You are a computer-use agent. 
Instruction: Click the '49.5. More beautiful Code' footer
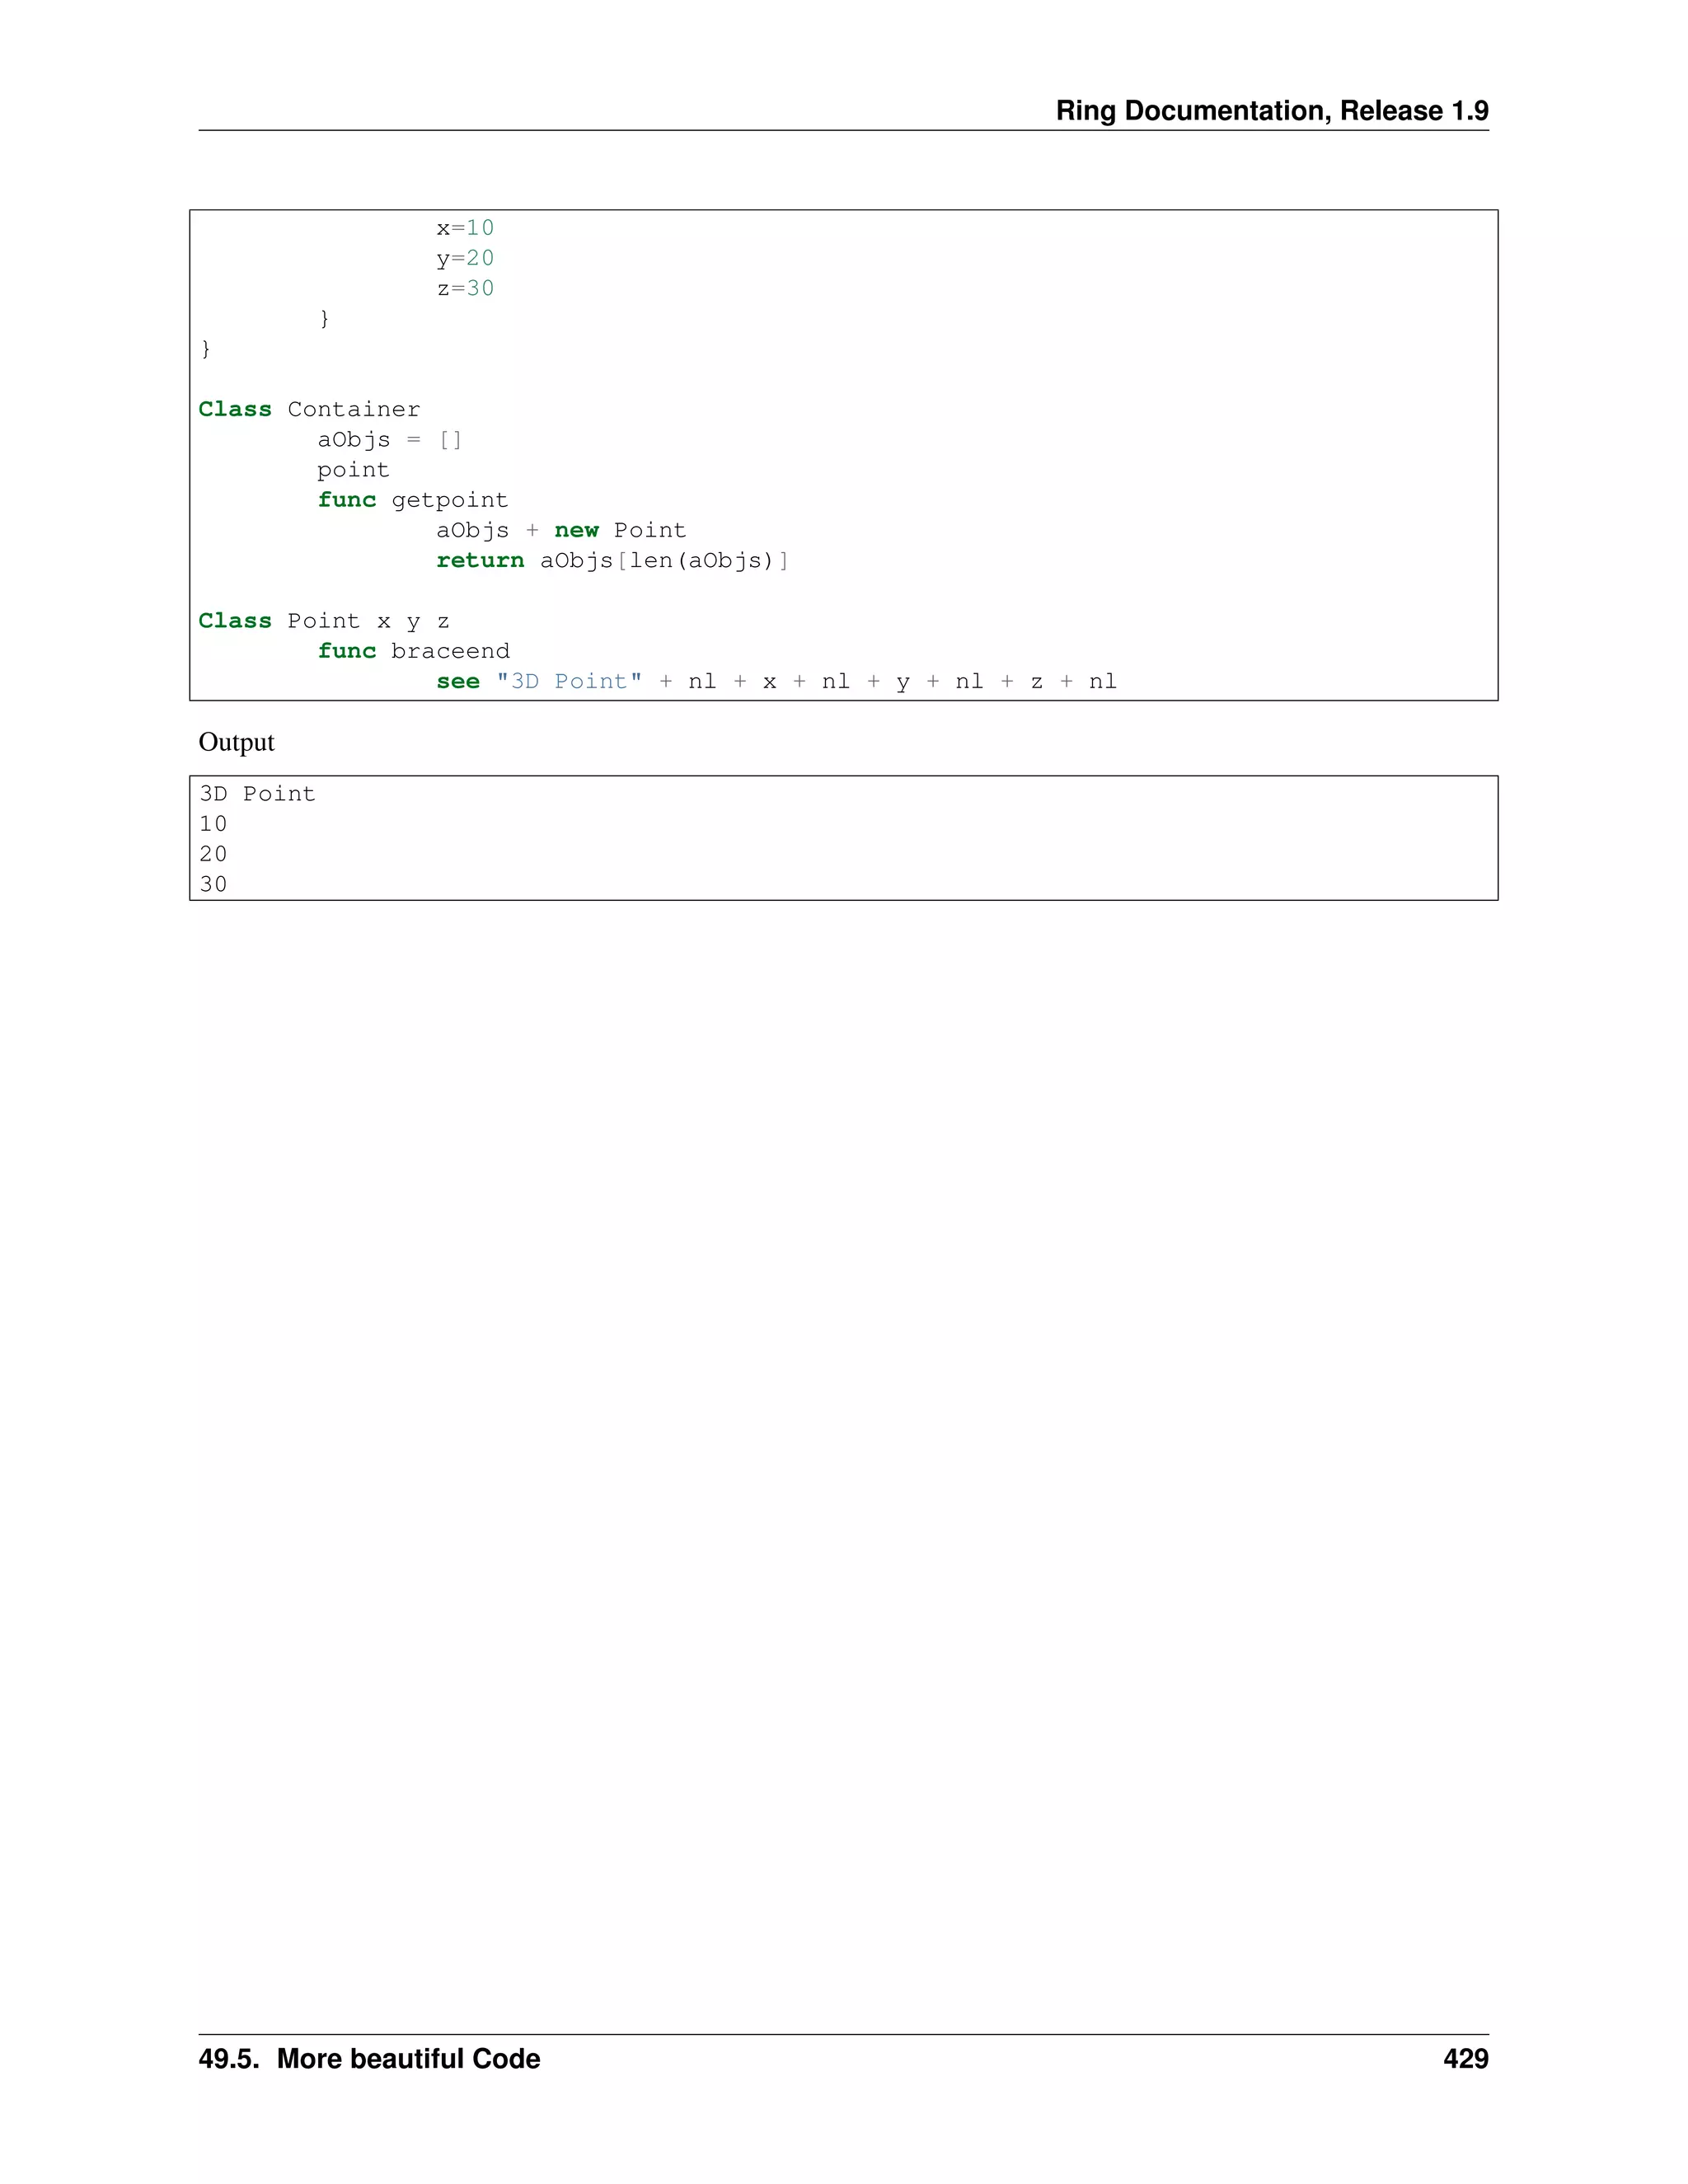click(x=369, y=2059)
